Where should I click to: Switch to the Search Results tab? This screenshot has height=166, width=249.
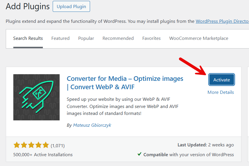point(28,38)
